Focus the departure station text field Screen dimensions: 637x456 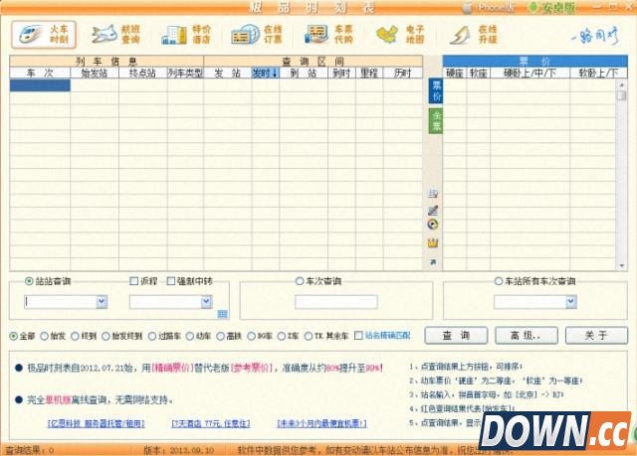(x=61, y=302)
